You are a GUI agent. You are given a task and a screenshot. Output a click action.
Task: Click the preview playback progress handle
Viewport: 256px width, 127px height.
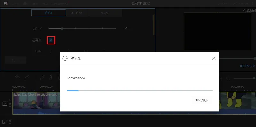pos(255,58)
